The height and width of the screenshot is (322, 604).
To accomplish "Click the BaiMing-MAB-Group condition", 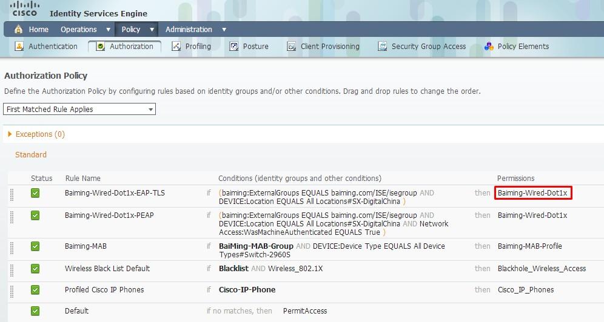I will click(256, 246).
